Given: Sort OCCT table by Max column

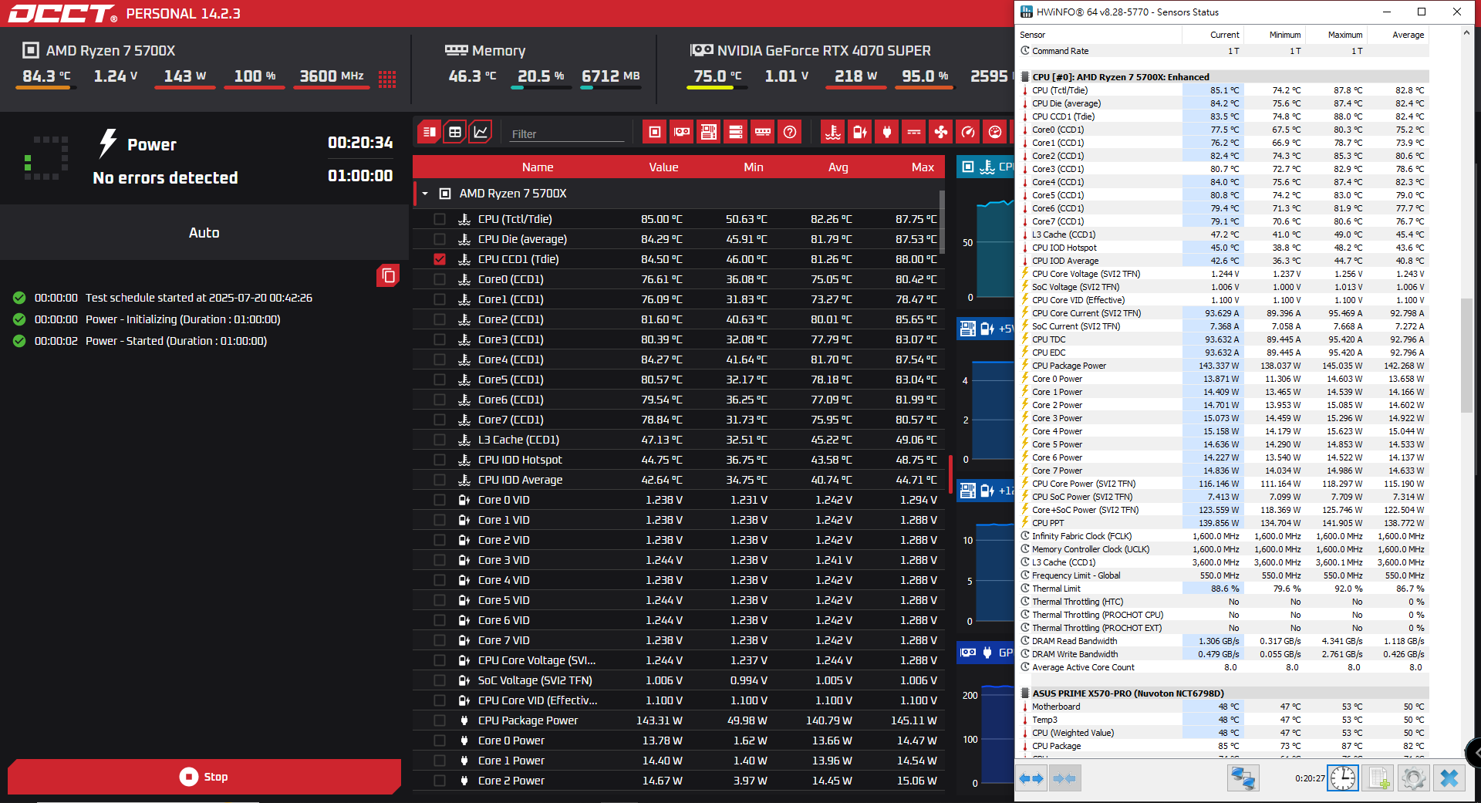Looking at the screenshot, I should 923,167.
